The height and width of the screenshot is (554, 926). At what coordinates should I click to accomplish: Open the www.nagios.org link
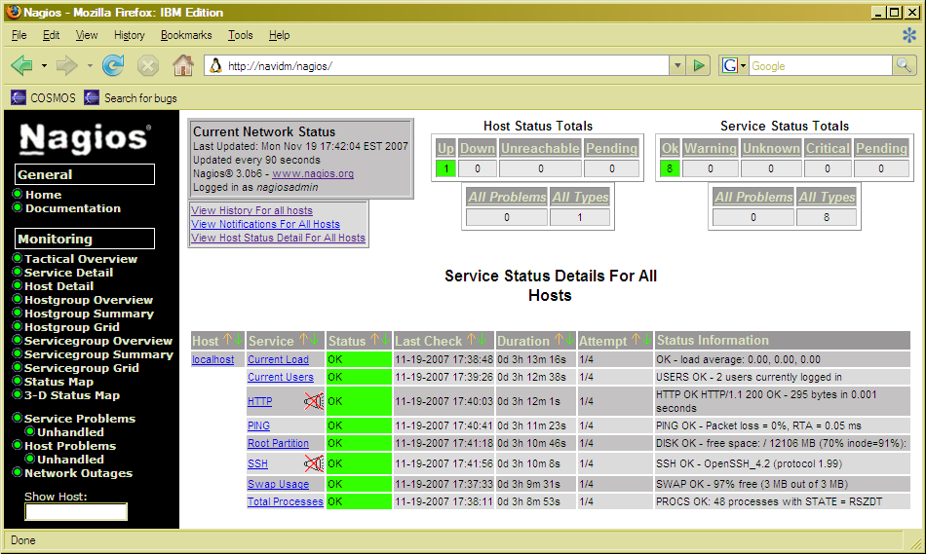pyautogui.click(x=313, y=173)
